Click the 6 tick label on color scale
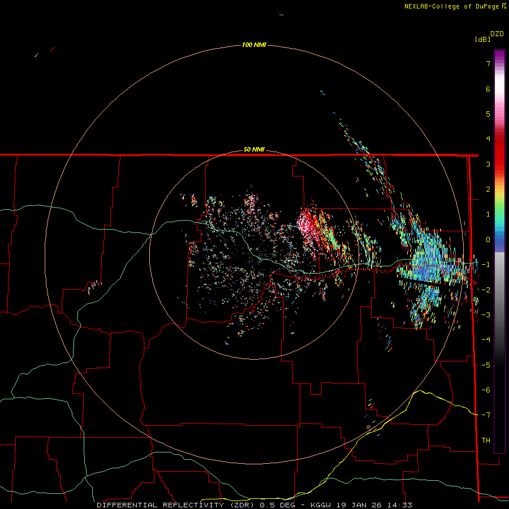Screen dimensions: 509x509 (x=488, y=89)
